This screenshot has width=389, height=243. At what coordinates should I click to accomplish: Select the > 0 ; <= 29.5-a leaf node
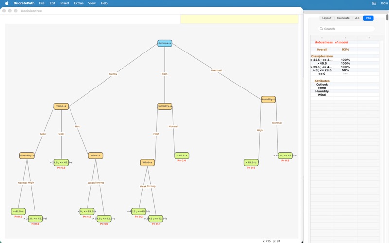click(87, 211)
